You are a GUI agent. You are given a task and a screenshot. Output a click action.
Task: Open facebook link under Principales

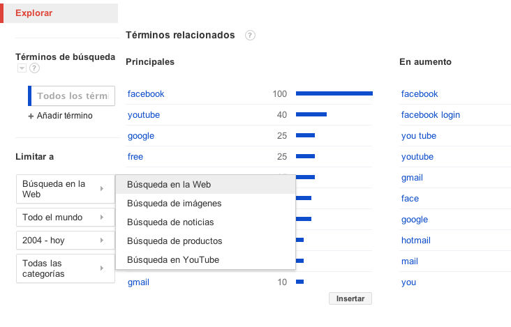pos(146,94)
